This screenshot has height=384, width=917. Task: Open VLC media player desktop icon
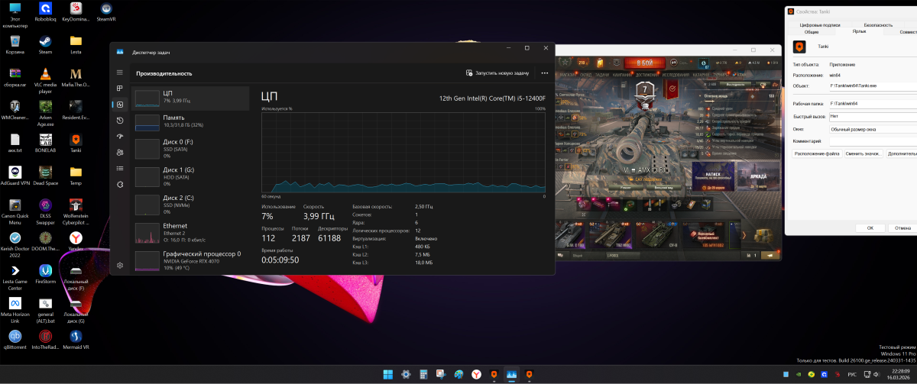point(45,79)
